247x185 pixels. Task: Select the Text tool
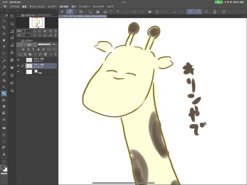click(x=4, y=154)
